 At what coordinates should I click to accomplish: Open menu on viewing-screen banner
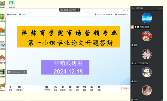[78, 10]
